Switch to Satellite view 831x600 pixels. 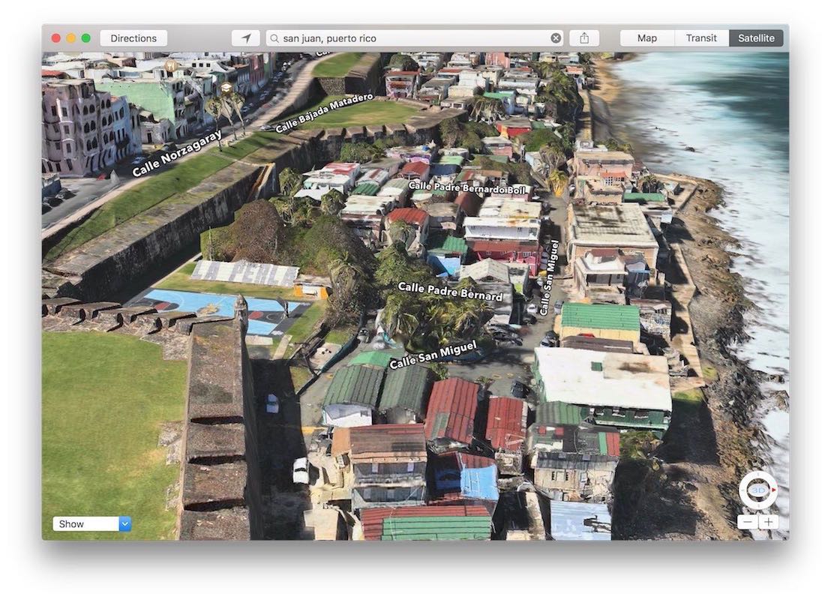756,38
